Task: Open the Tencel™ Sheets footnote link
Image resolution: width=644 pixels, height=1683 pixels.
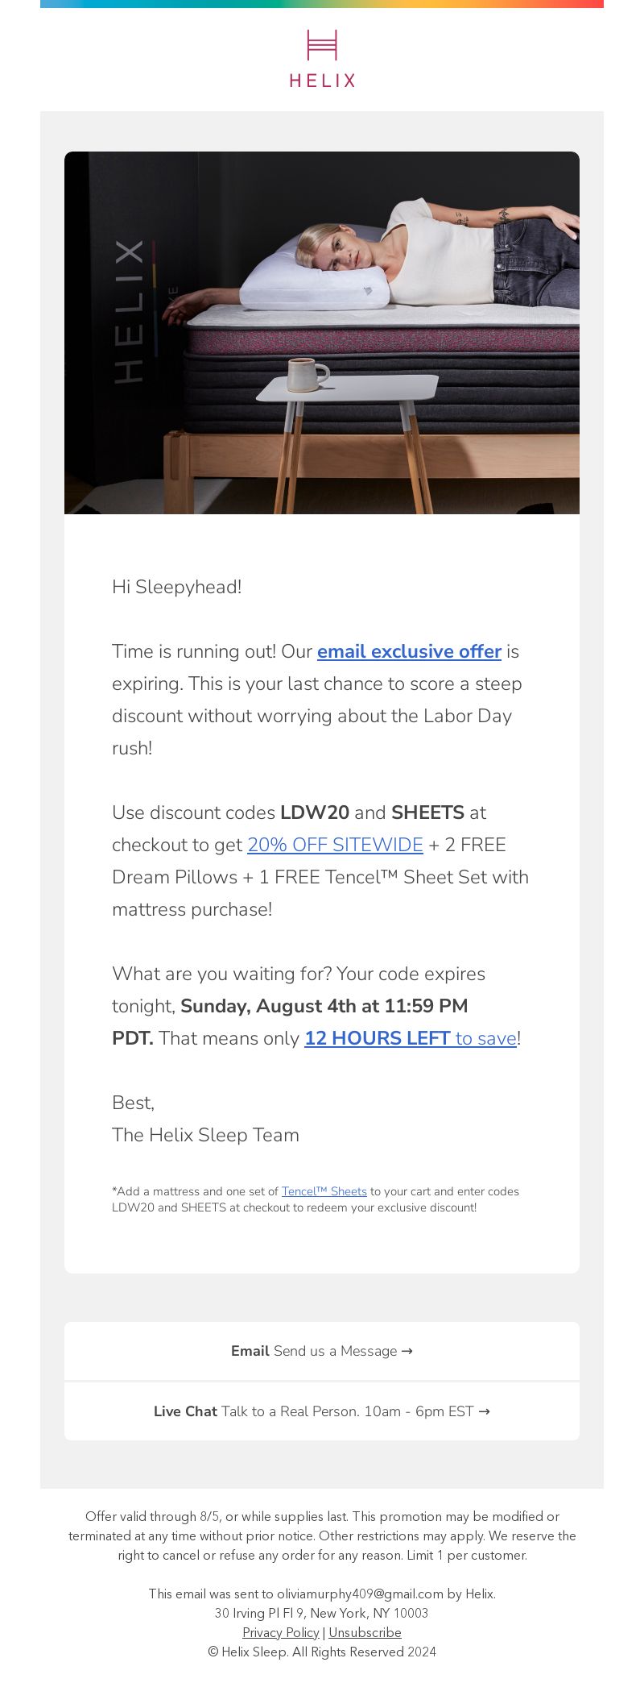Action: pyautogui.click(x=324, y=1191)
